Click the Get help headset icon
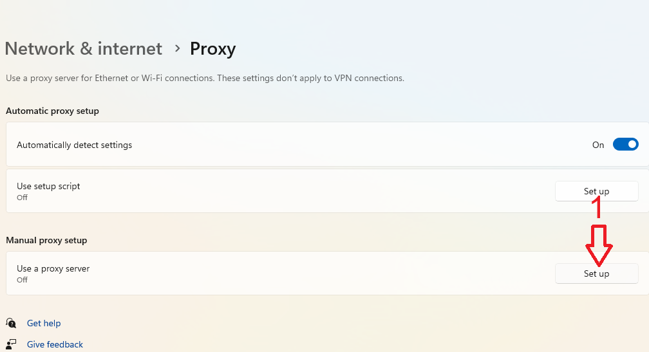 (x=11, y=322)
